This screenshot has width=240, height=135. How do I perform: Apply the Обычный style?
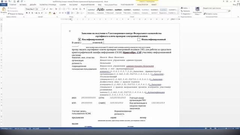[x=109, y=11]
